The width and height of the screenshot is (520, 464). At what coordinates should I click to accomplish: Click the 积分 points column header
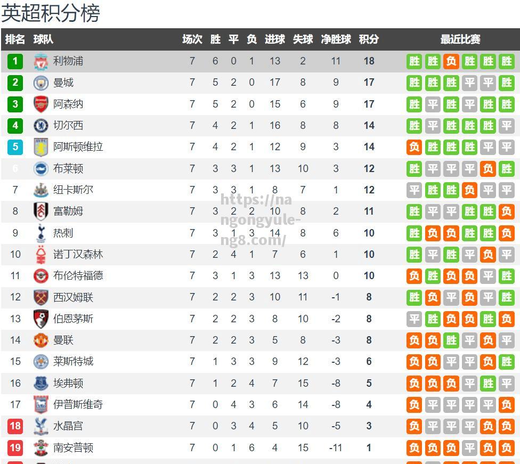[369, 39]
